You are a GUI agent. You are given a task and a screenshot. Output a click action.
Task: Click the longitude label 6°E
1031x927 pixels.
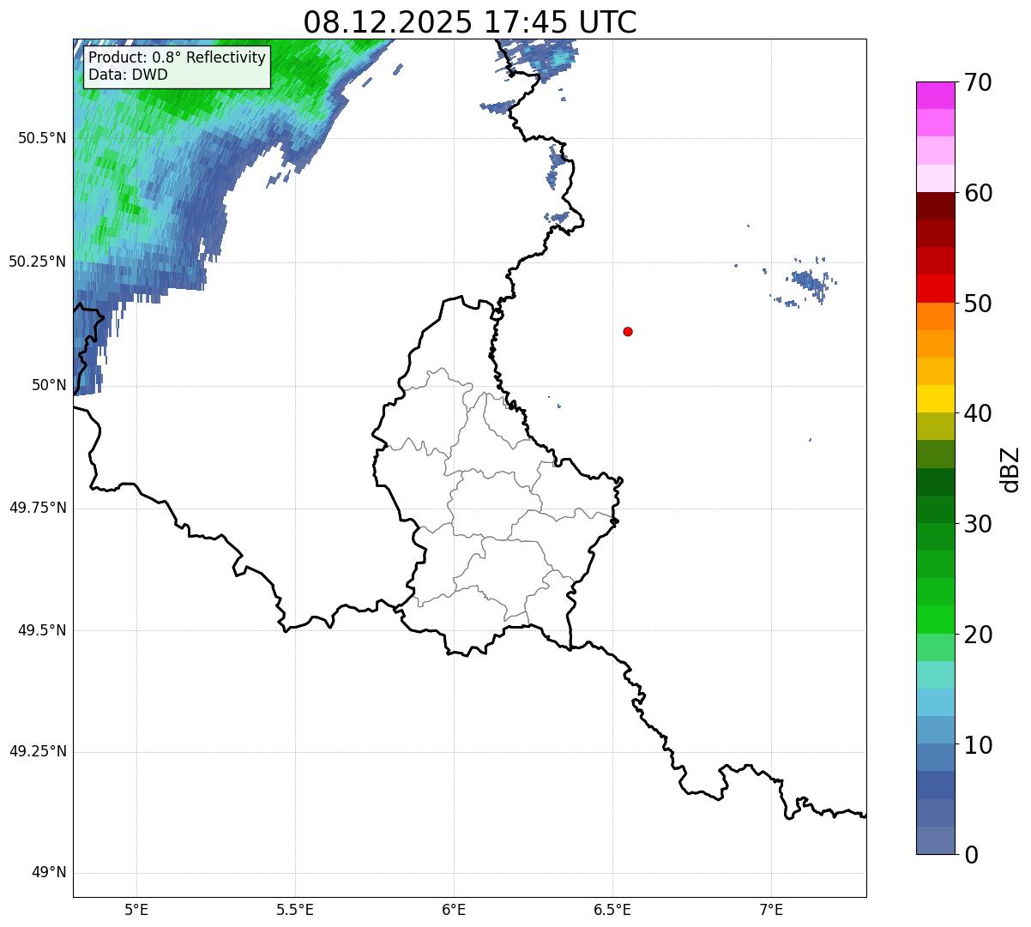(x=454, y=909)
